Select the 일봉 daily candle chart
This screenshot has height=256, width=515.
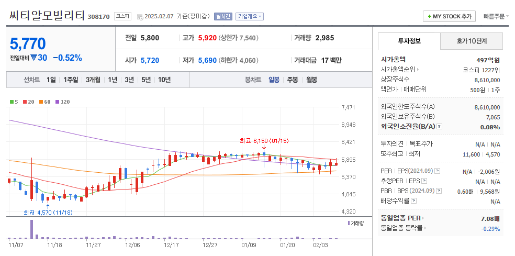click(274, 80)
